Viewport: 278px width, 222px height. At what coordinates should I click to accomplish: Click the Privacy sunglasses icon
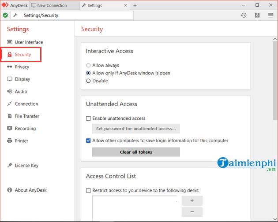[x=10, y=67]
